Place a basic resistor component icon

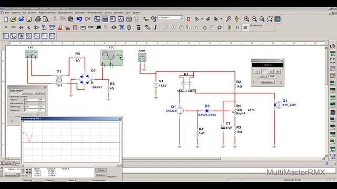coord(13,27)
